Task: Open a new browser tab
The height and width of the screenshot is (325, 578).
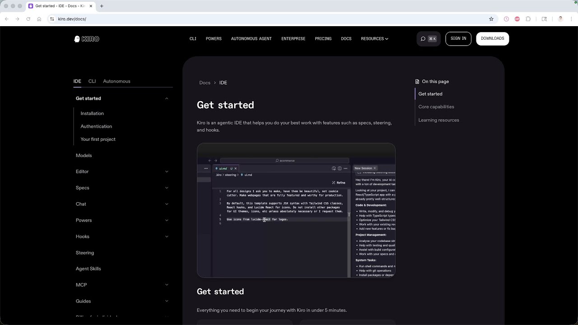Action: click(102, 6)
